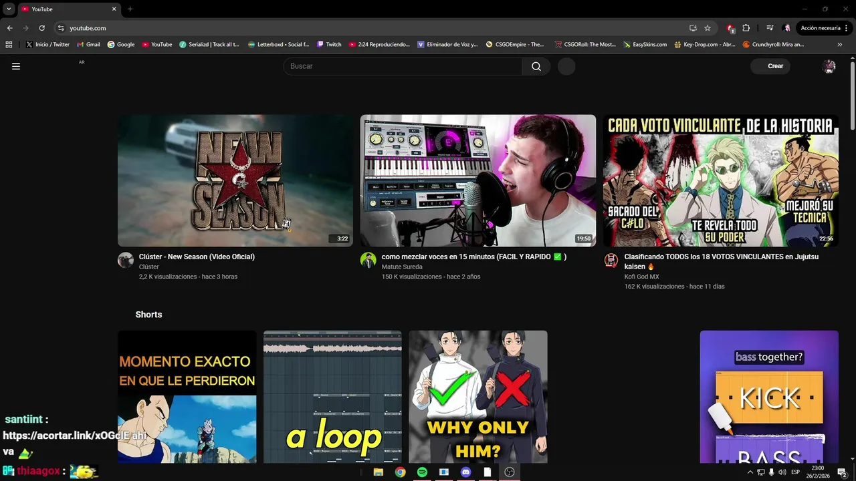
Task: Open the Crunchyroll bookmark
Action: pos(773,45)
